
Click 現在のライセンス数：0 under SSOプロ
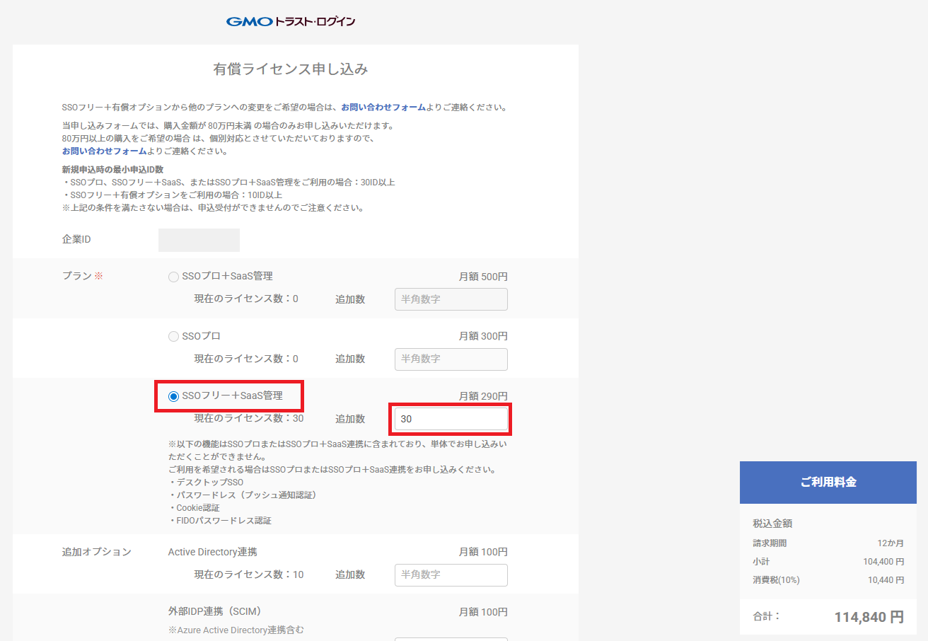pos(246,359)
